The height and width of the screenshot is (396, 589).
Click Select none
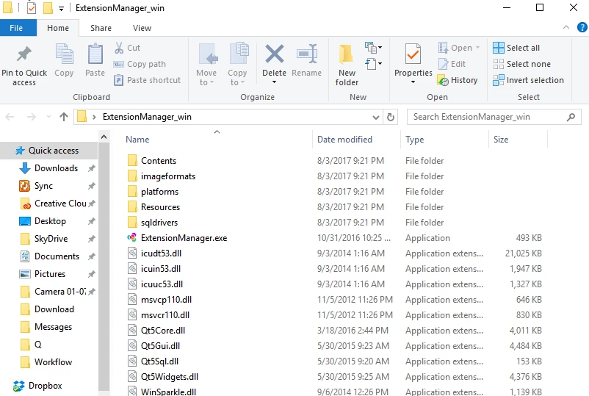click(x=521, y=64)
